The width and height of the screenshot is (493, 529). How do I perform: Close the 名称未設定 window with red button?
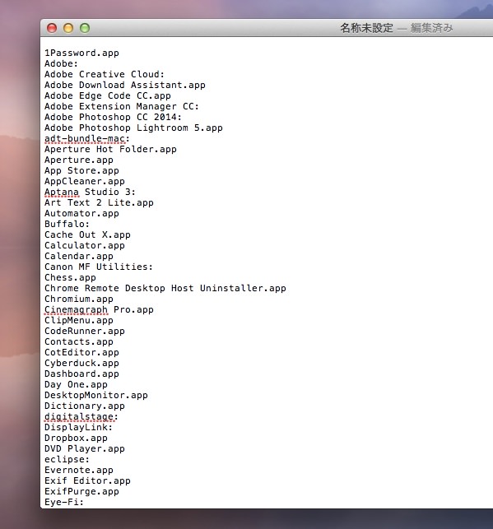click(x=52, y=28)
